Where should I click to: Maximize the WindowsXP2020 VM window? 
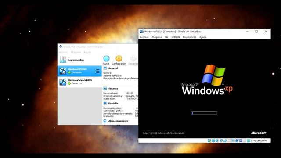(x=256, y=32)
